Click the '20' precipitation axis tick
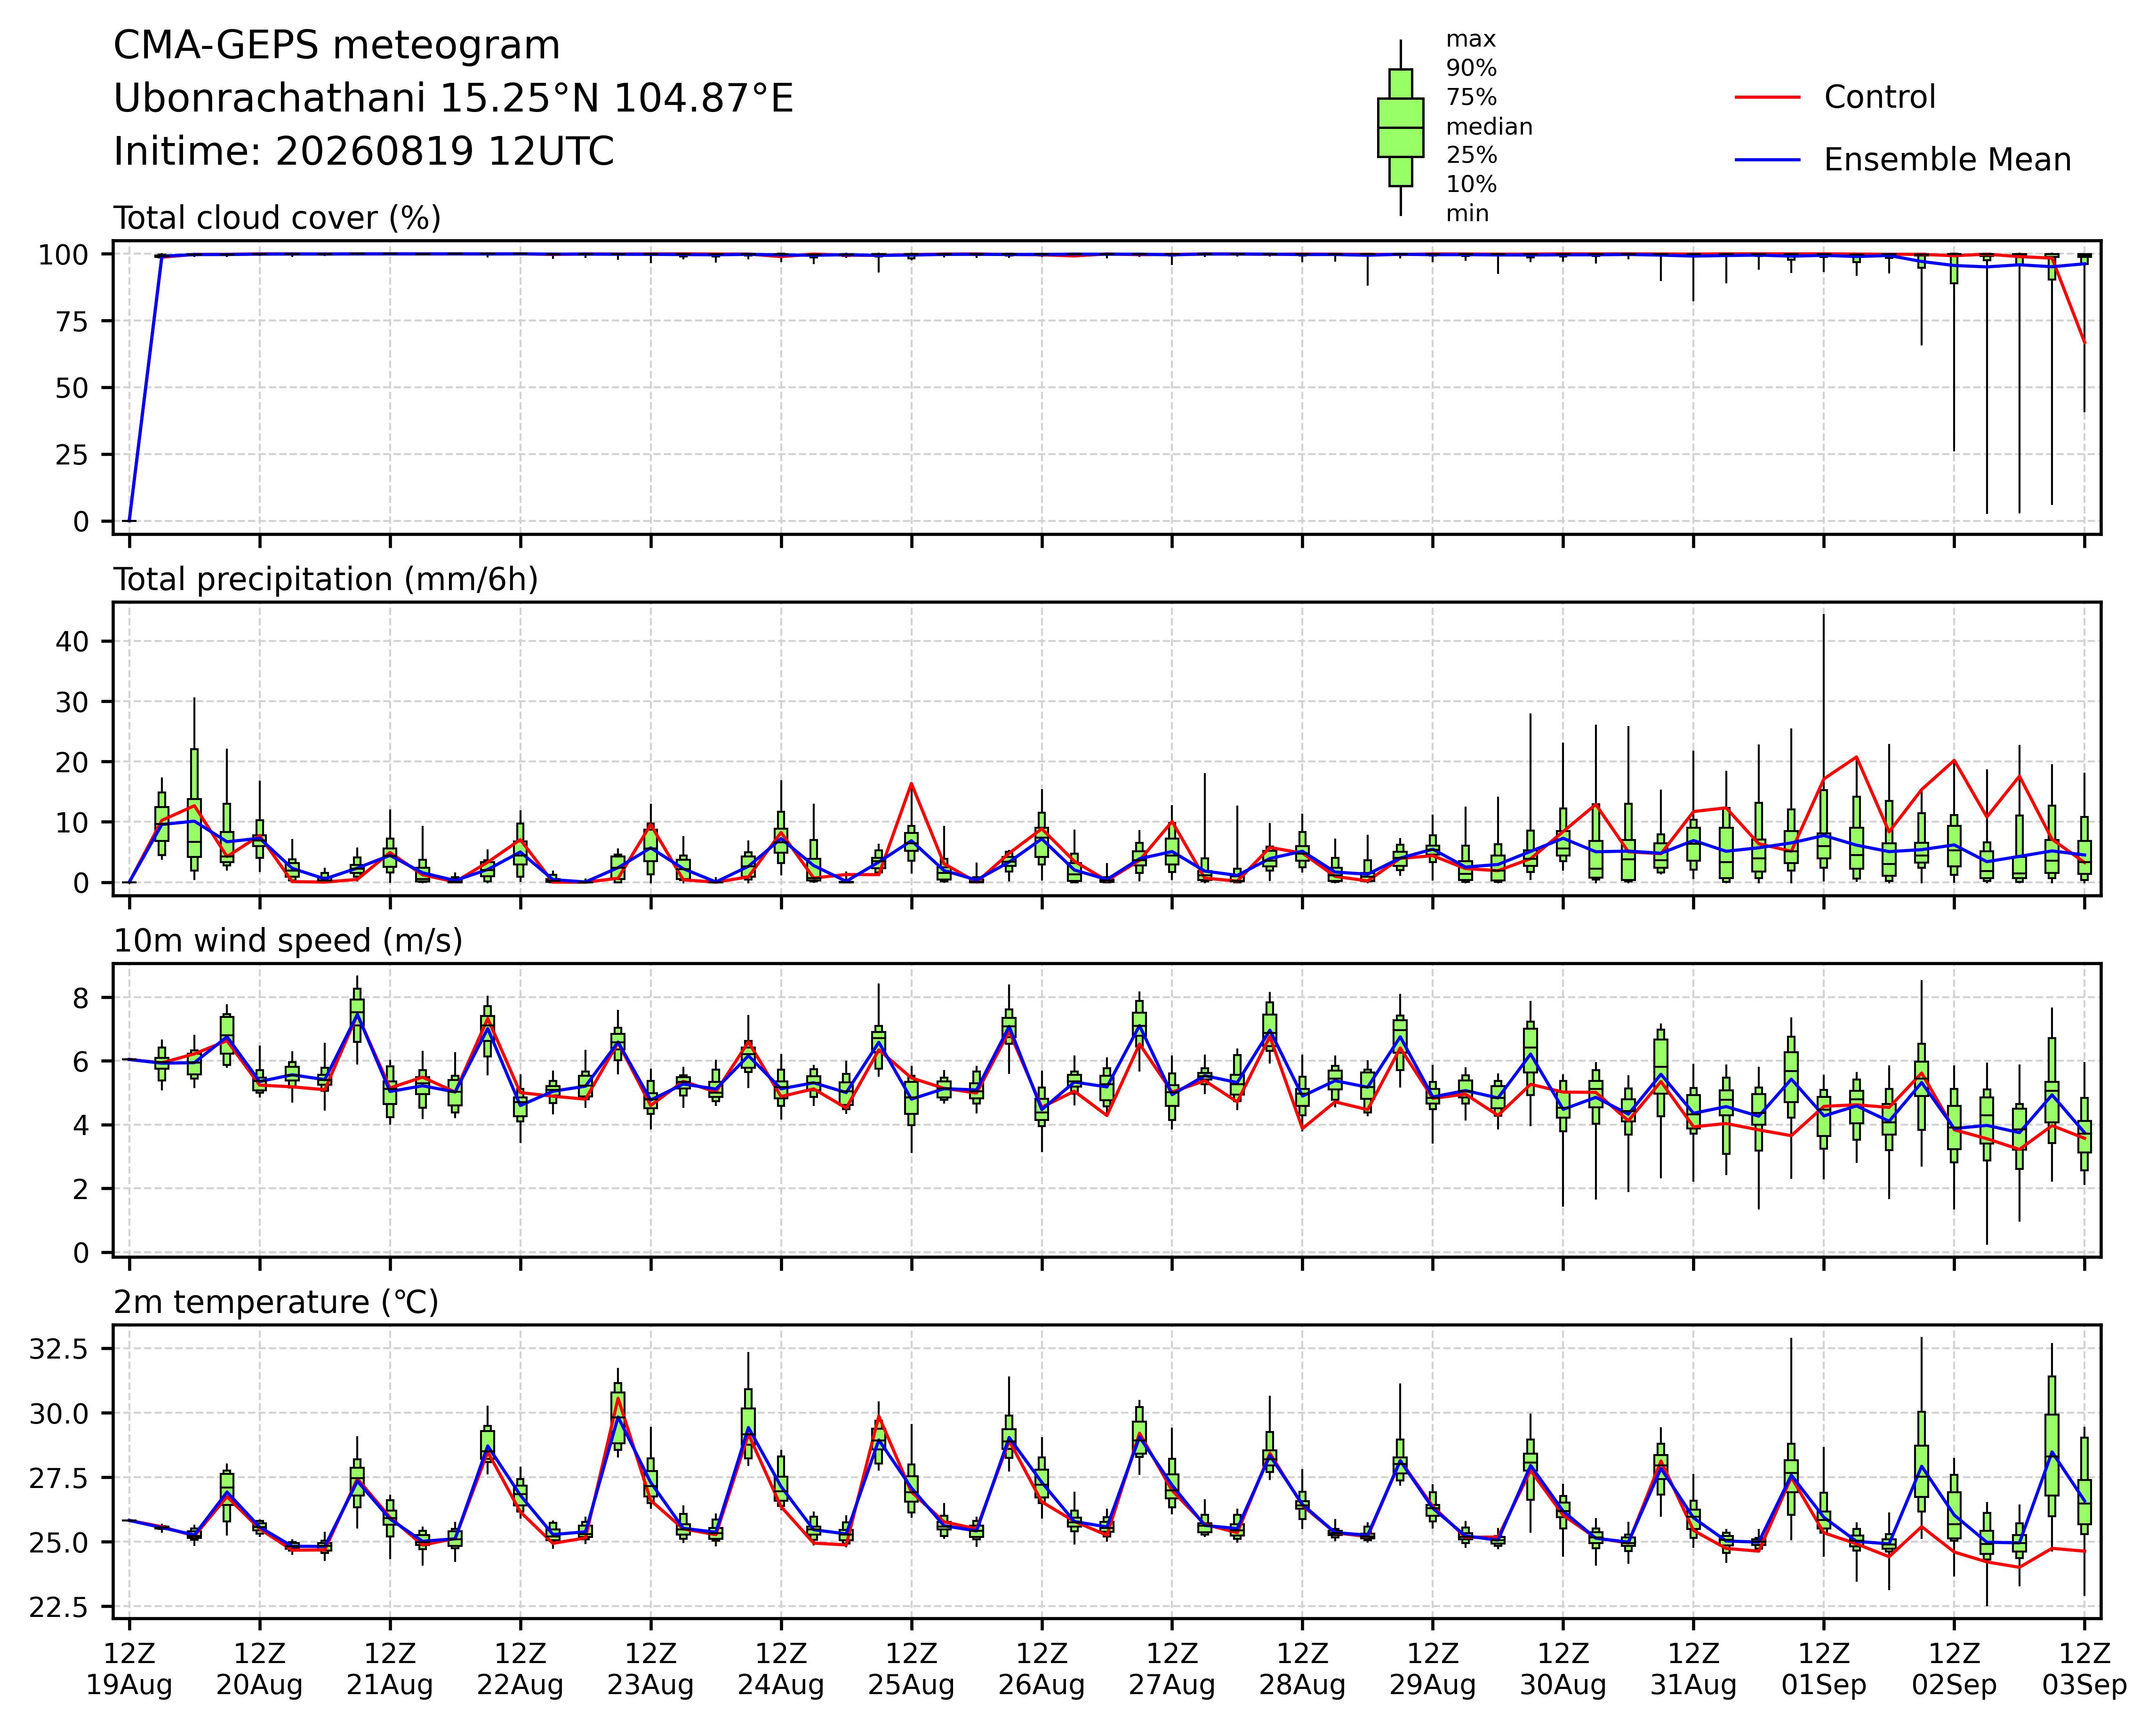 click(x=72, y=762)
